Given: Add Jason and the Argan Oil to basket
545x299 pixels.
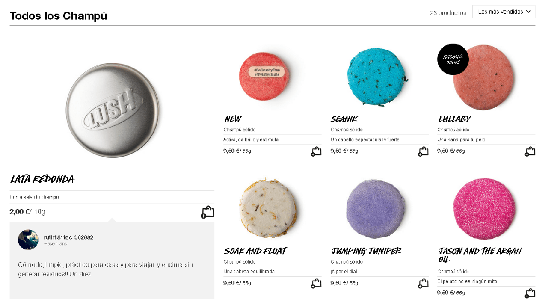Looking at the screenshot, I should click(x=530, y=293).
